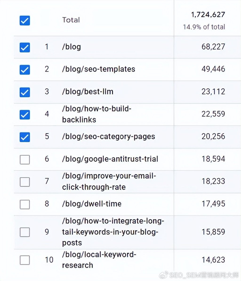Select the /blog/how-to-build-backlinks path text

click(96, 114)
